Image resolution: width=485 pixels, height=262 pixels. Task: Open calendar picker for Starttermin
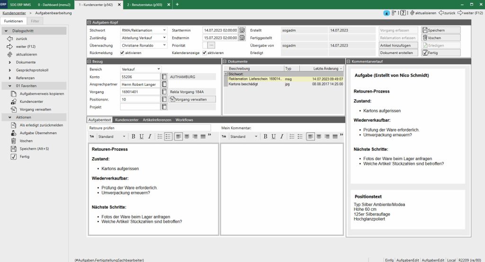point(242,30)
